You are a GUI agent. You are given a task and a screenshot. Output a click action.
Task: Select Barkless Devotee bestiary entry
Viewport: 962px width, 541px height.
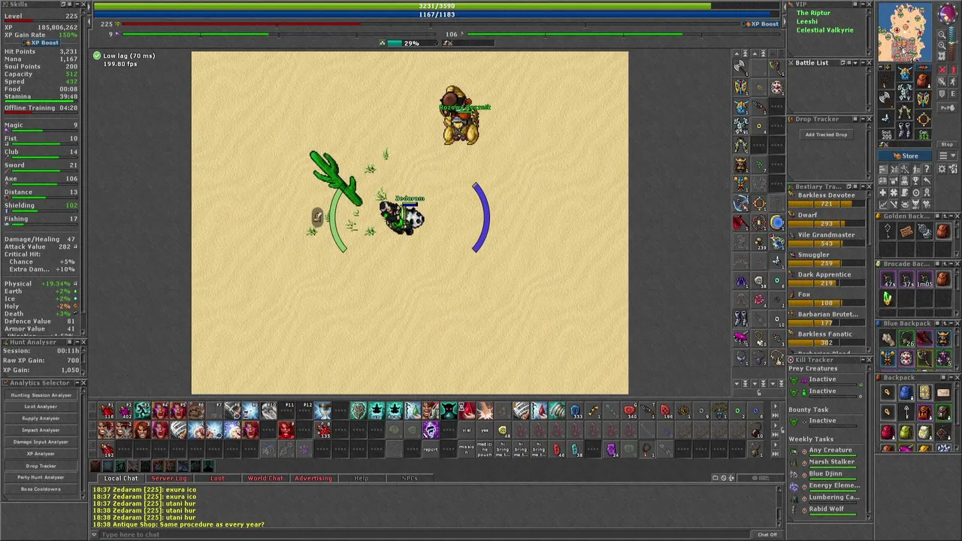824,199
